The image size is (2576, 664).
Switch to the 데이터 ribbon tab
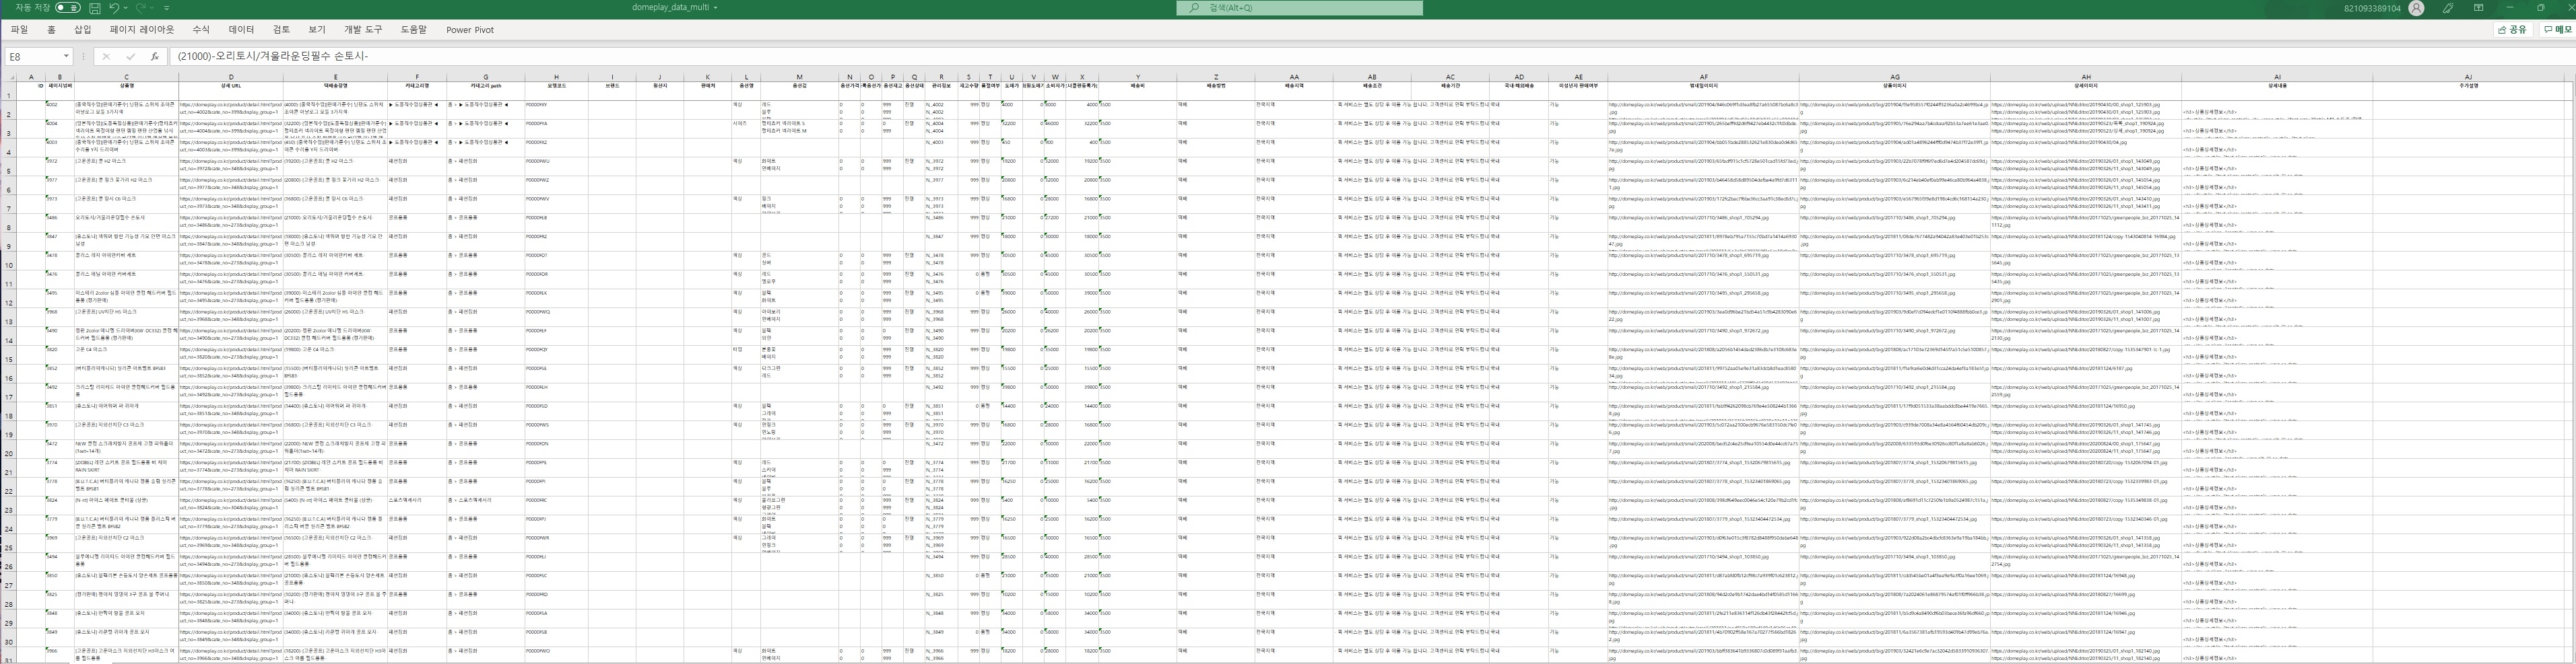click(241, 30)
